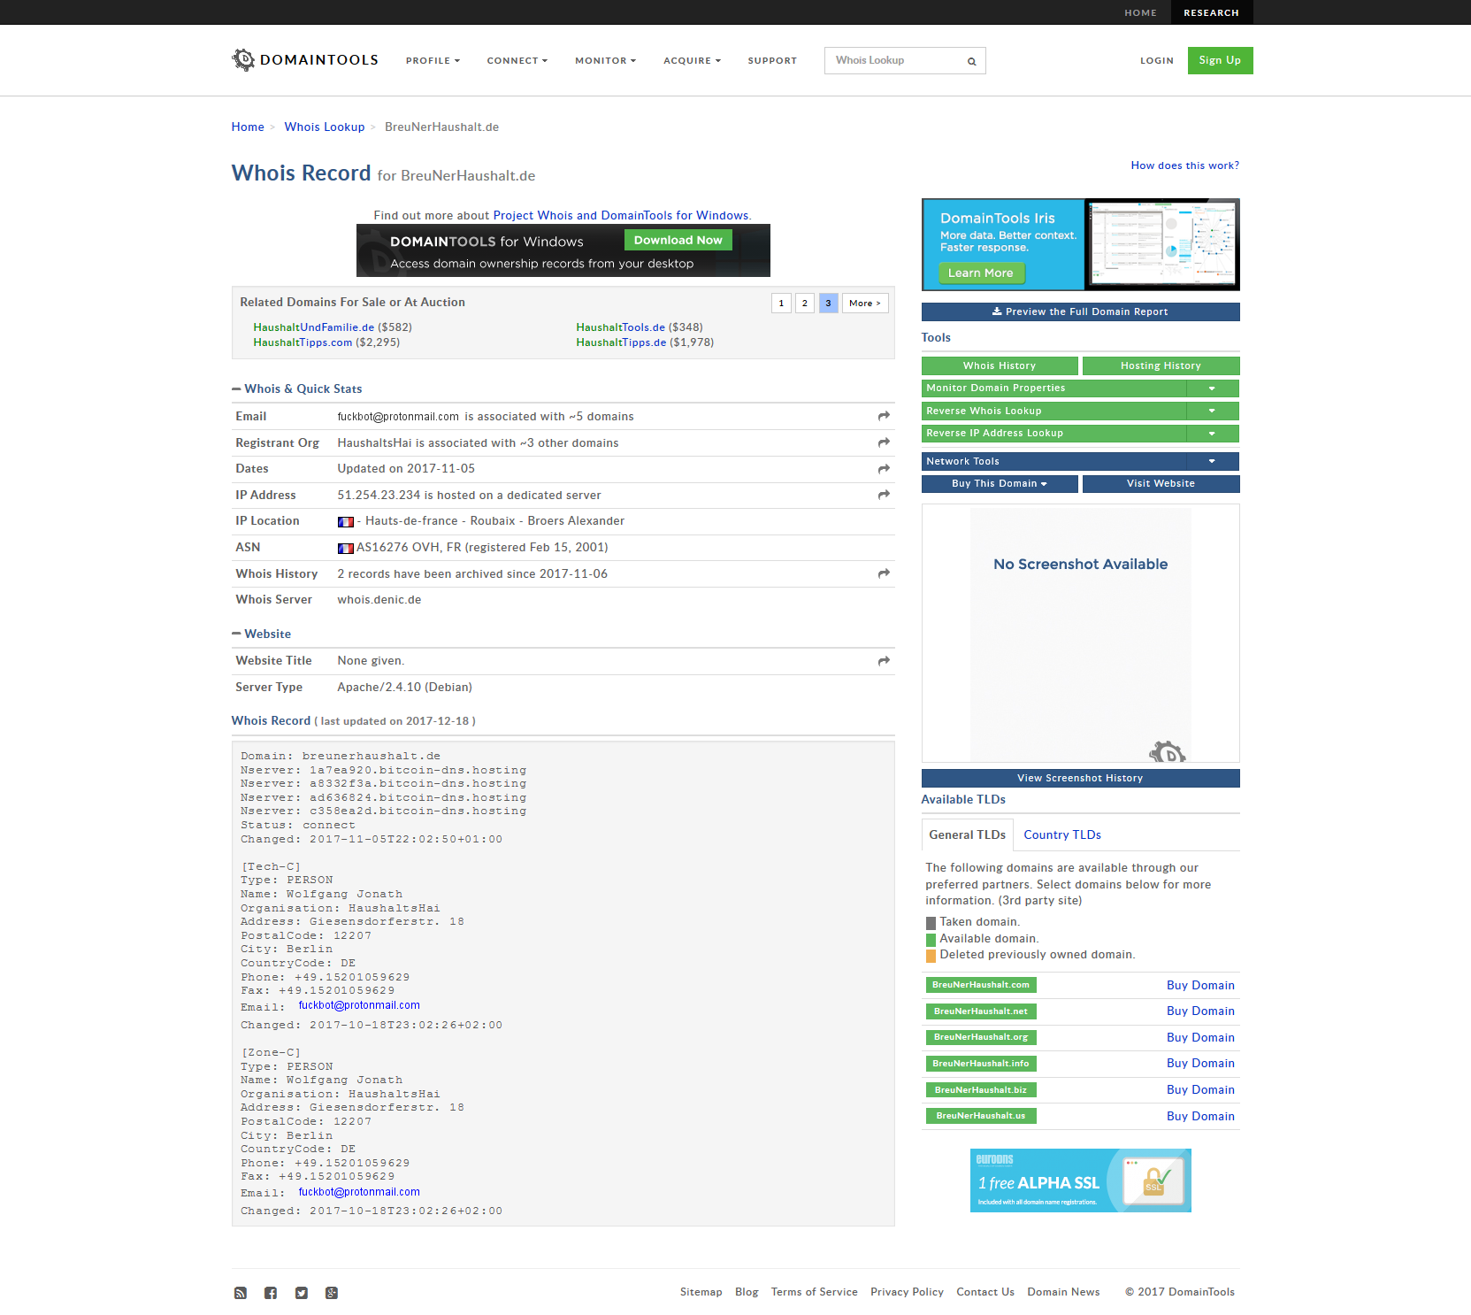Click the French flag in IP Location row
This screenshot has width=1471, height=1315.
(346, 522)
